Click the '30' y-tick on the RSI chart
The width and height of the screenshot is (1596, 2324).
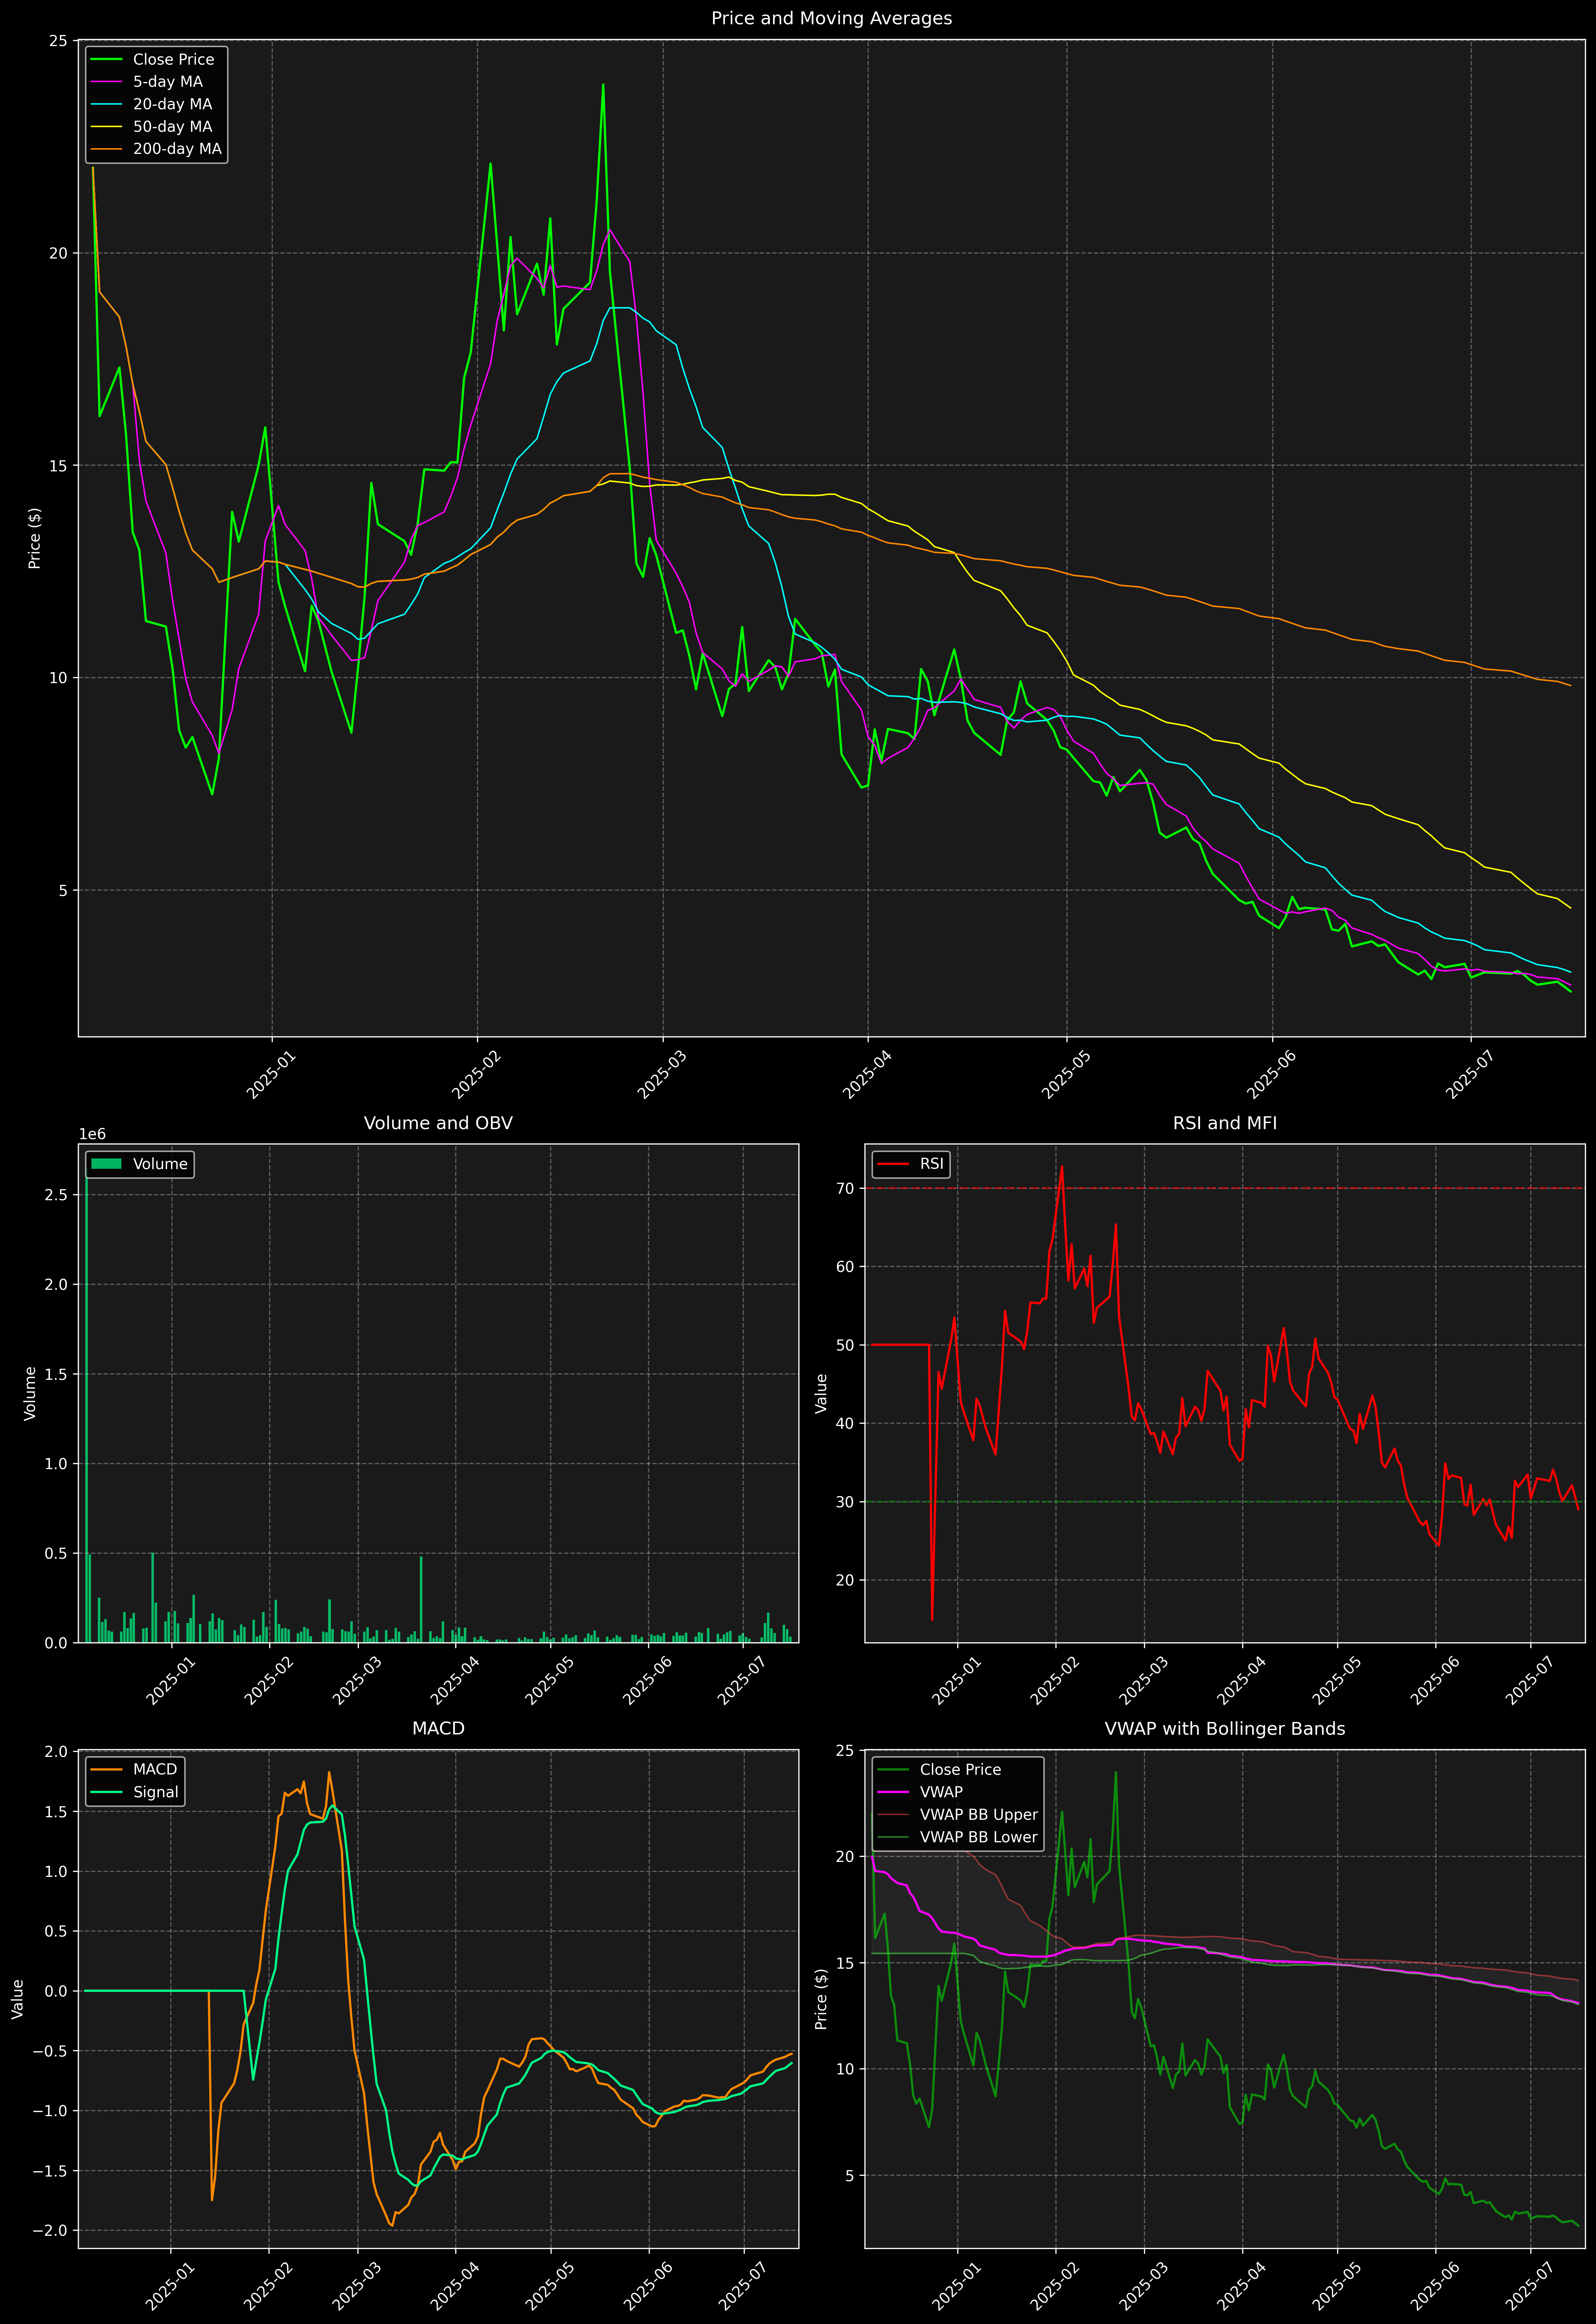tap(846, 1502)
